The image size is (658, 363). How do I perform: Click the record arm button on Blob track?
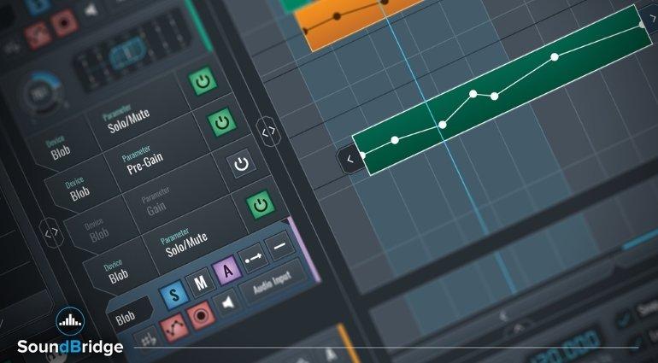click(x=201, y=315)
